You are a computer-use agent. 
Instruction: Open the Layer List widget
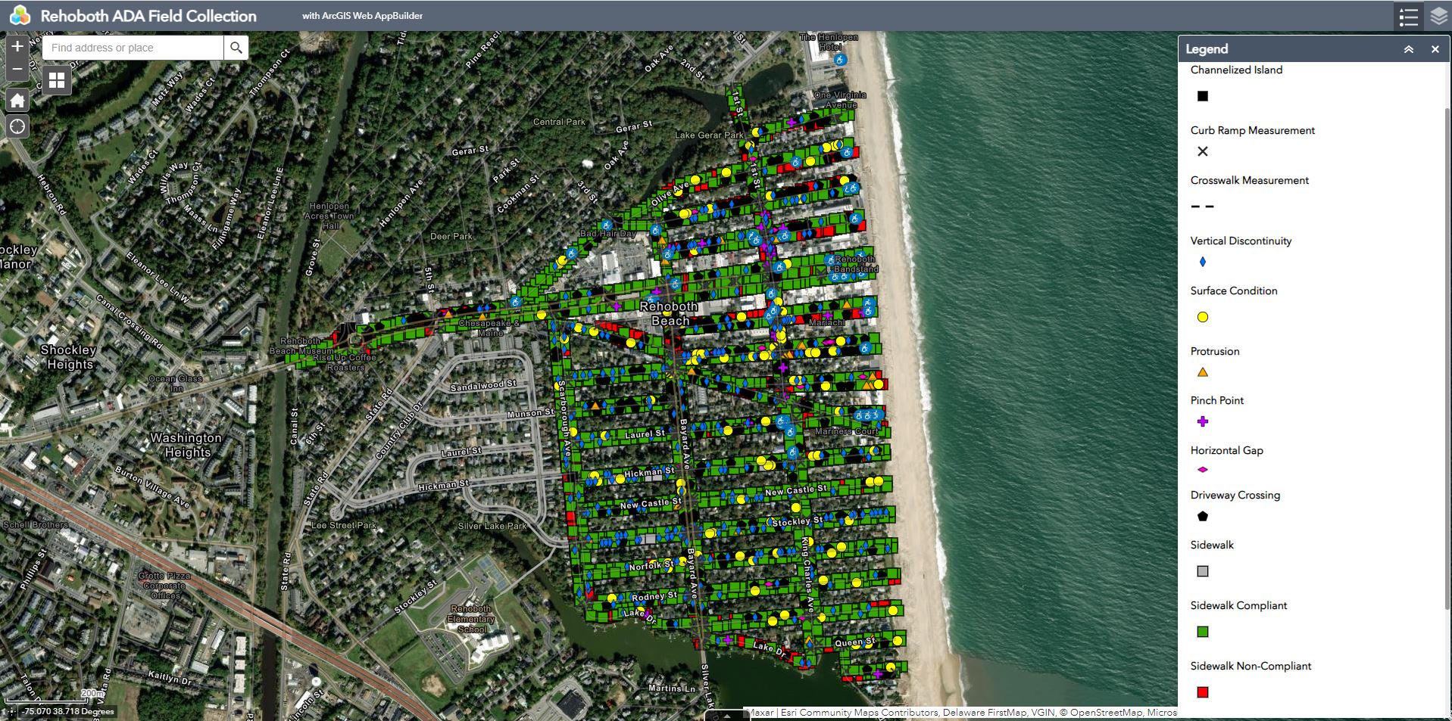(x=1438, y=16)
